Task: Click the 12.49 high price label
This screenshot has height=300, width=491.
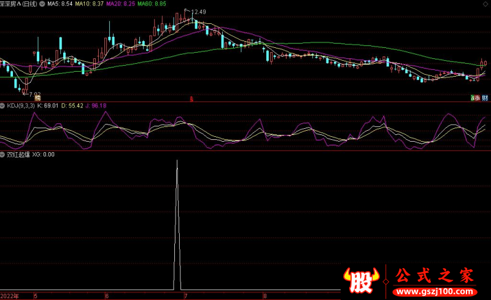Action: click(198, 12)
